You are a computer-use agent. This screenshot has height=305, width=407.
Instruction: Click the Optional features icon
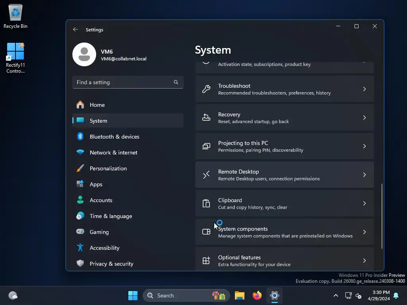tap(206, 261)
